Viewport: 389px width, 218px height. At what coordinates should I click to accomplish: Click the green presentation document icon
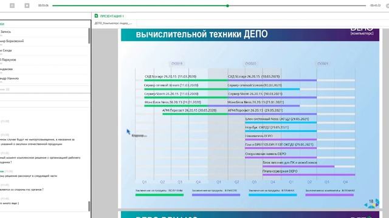(96, 16)
